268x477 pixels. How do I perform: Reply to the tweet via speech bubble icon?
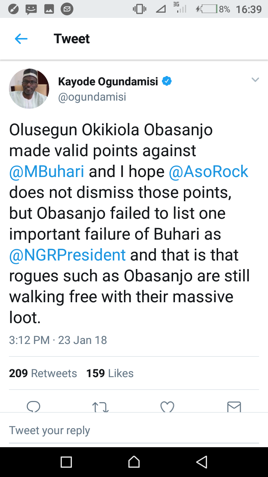pos(33,407)
